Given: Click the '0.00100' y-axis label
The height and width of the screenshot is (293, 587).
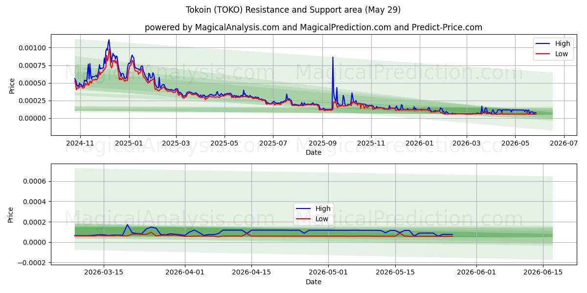Looking at the screenshot, I should [33, 48].
